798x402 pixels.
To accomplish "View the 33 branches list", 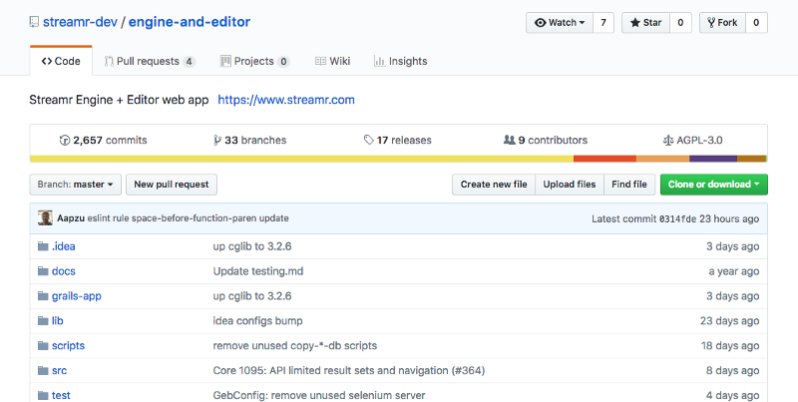I will tap(250, 140).
